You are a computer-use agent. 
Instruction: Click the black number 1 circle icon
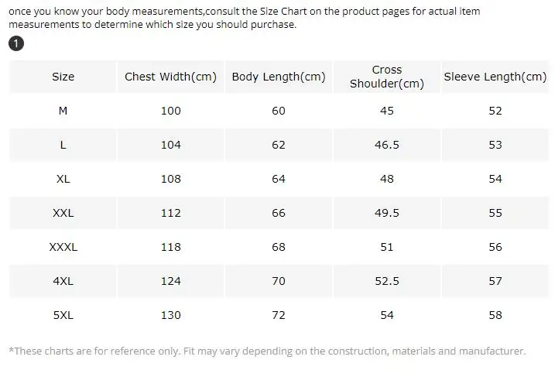(x=16, y=43)
